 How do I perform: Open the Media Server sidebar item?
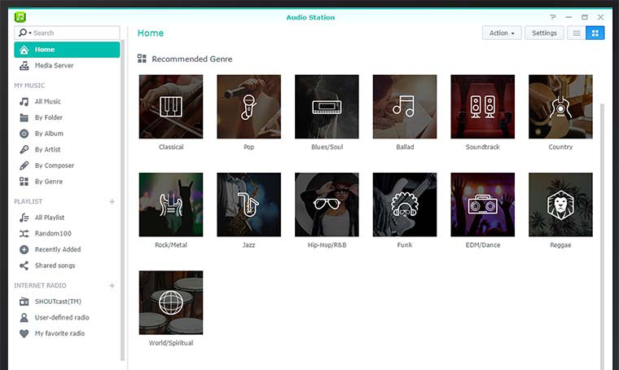[x=53, y=65]
